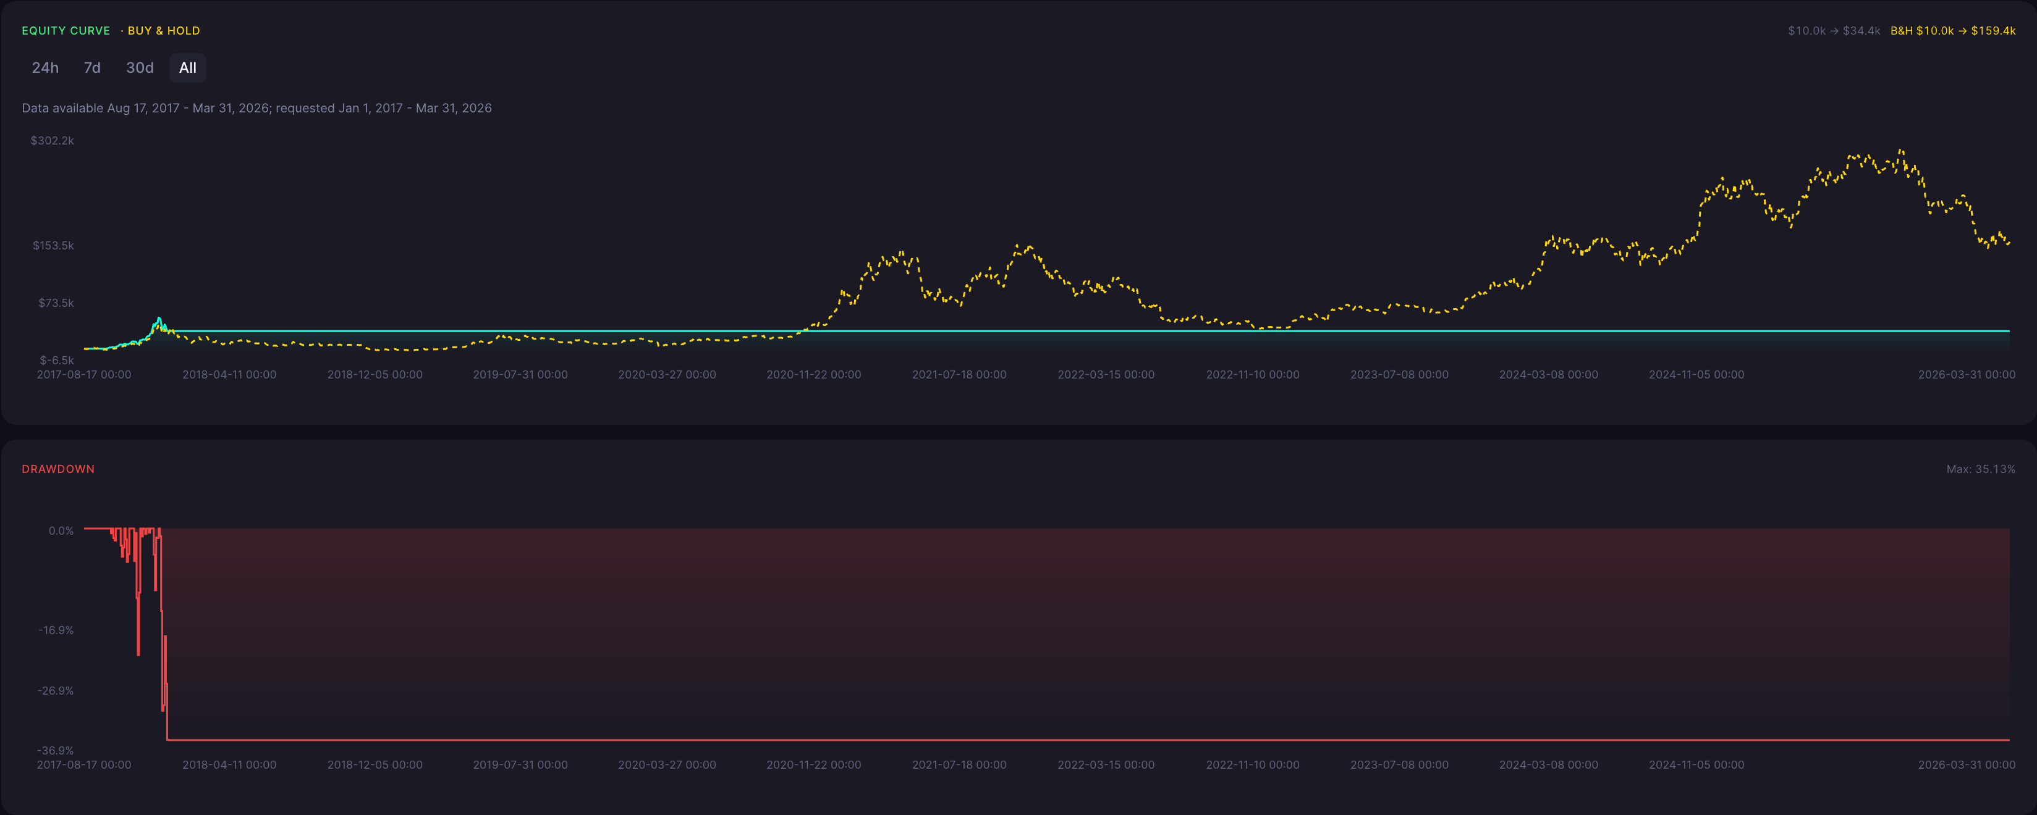Click the -26.9% drawdown axis label
The image size is (2037, 815).
pyautogui.click(x=56, y=691)
